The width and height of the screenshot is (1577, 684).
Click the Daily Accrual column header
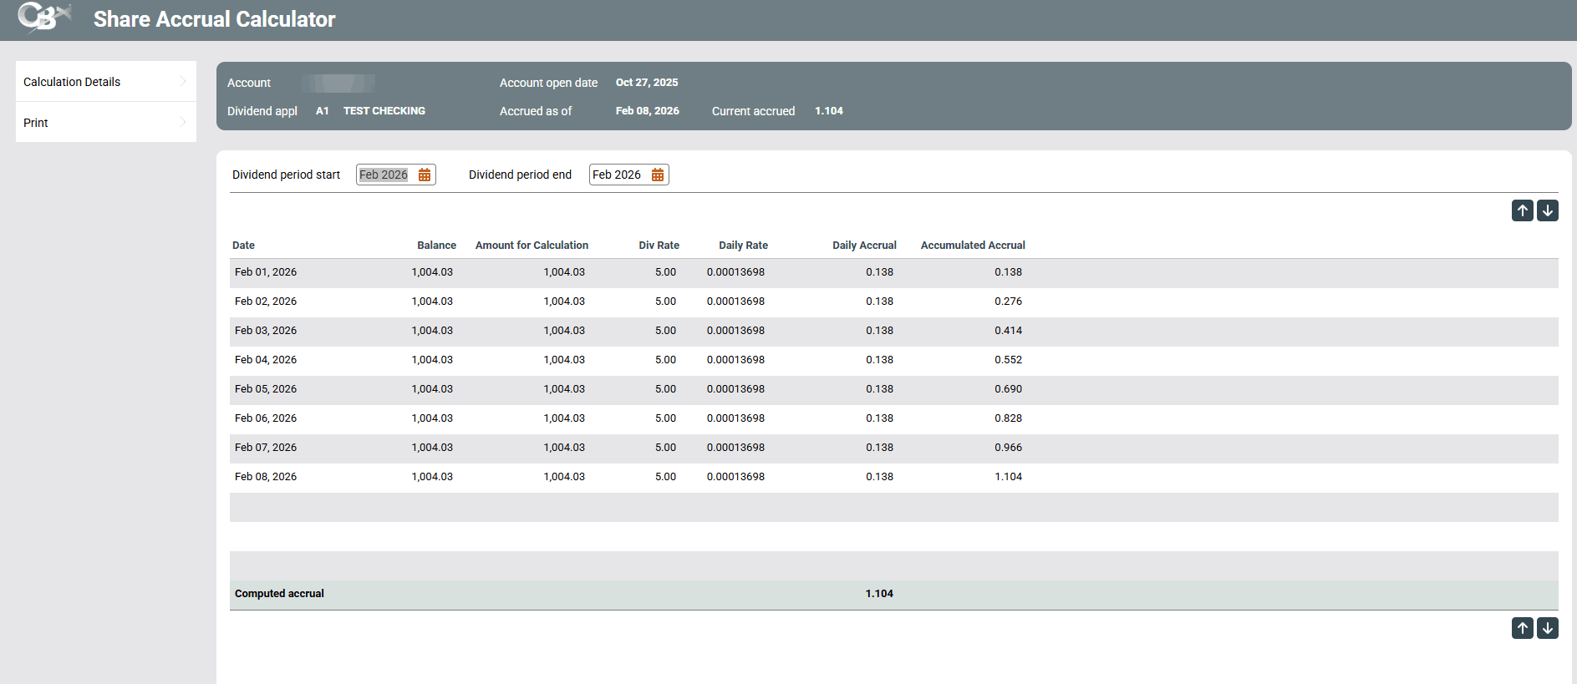click(x=863, y=246)
